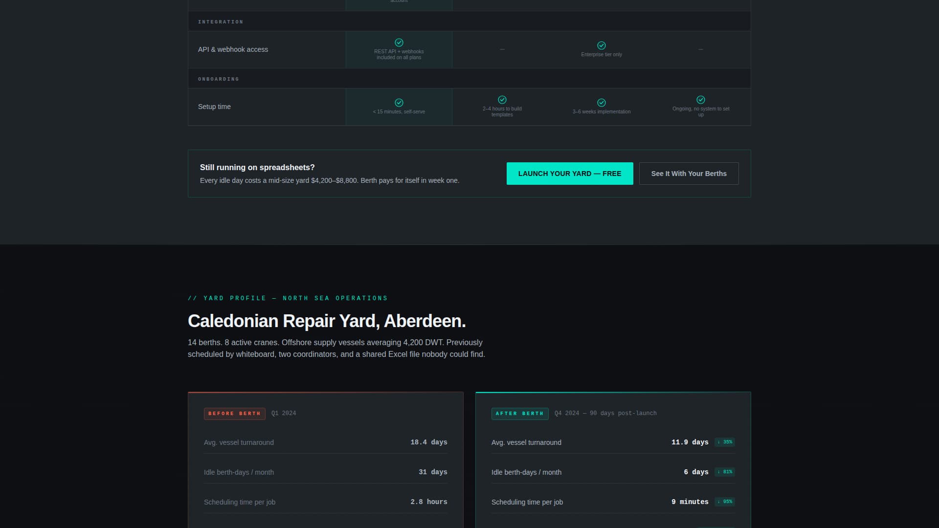
Task: Click the '11.9 days' value
Action: pyautogui.click(x=690, y=442)
